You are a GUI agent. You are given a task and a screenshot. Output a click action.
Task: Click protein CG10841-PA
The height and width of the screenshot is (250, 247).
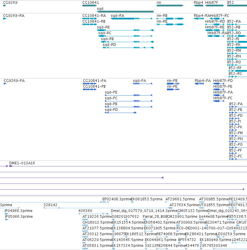(90, 84)
